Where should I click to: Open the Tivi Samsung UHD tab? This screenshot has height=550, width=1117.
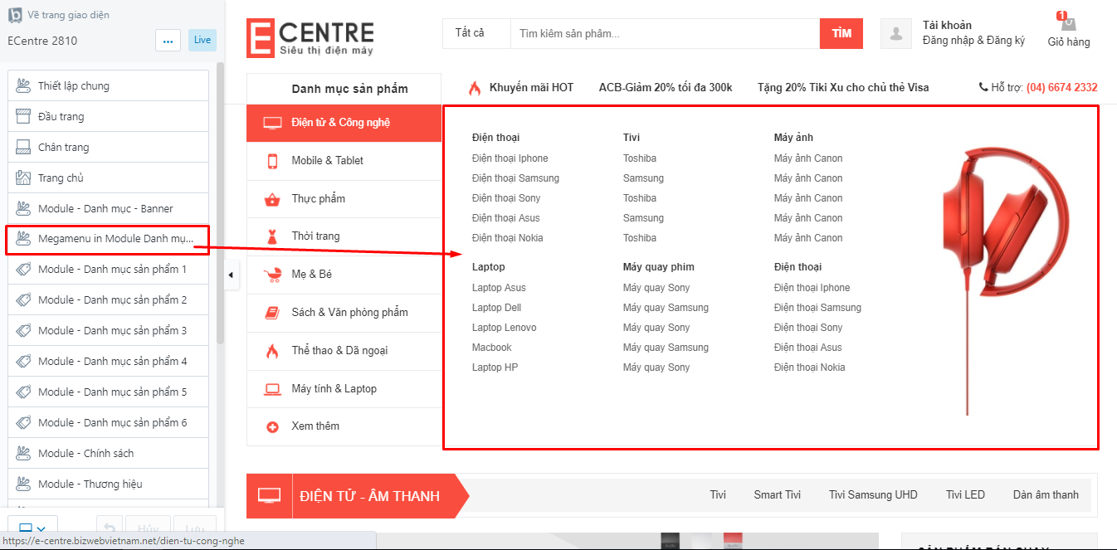coord(873,495)
